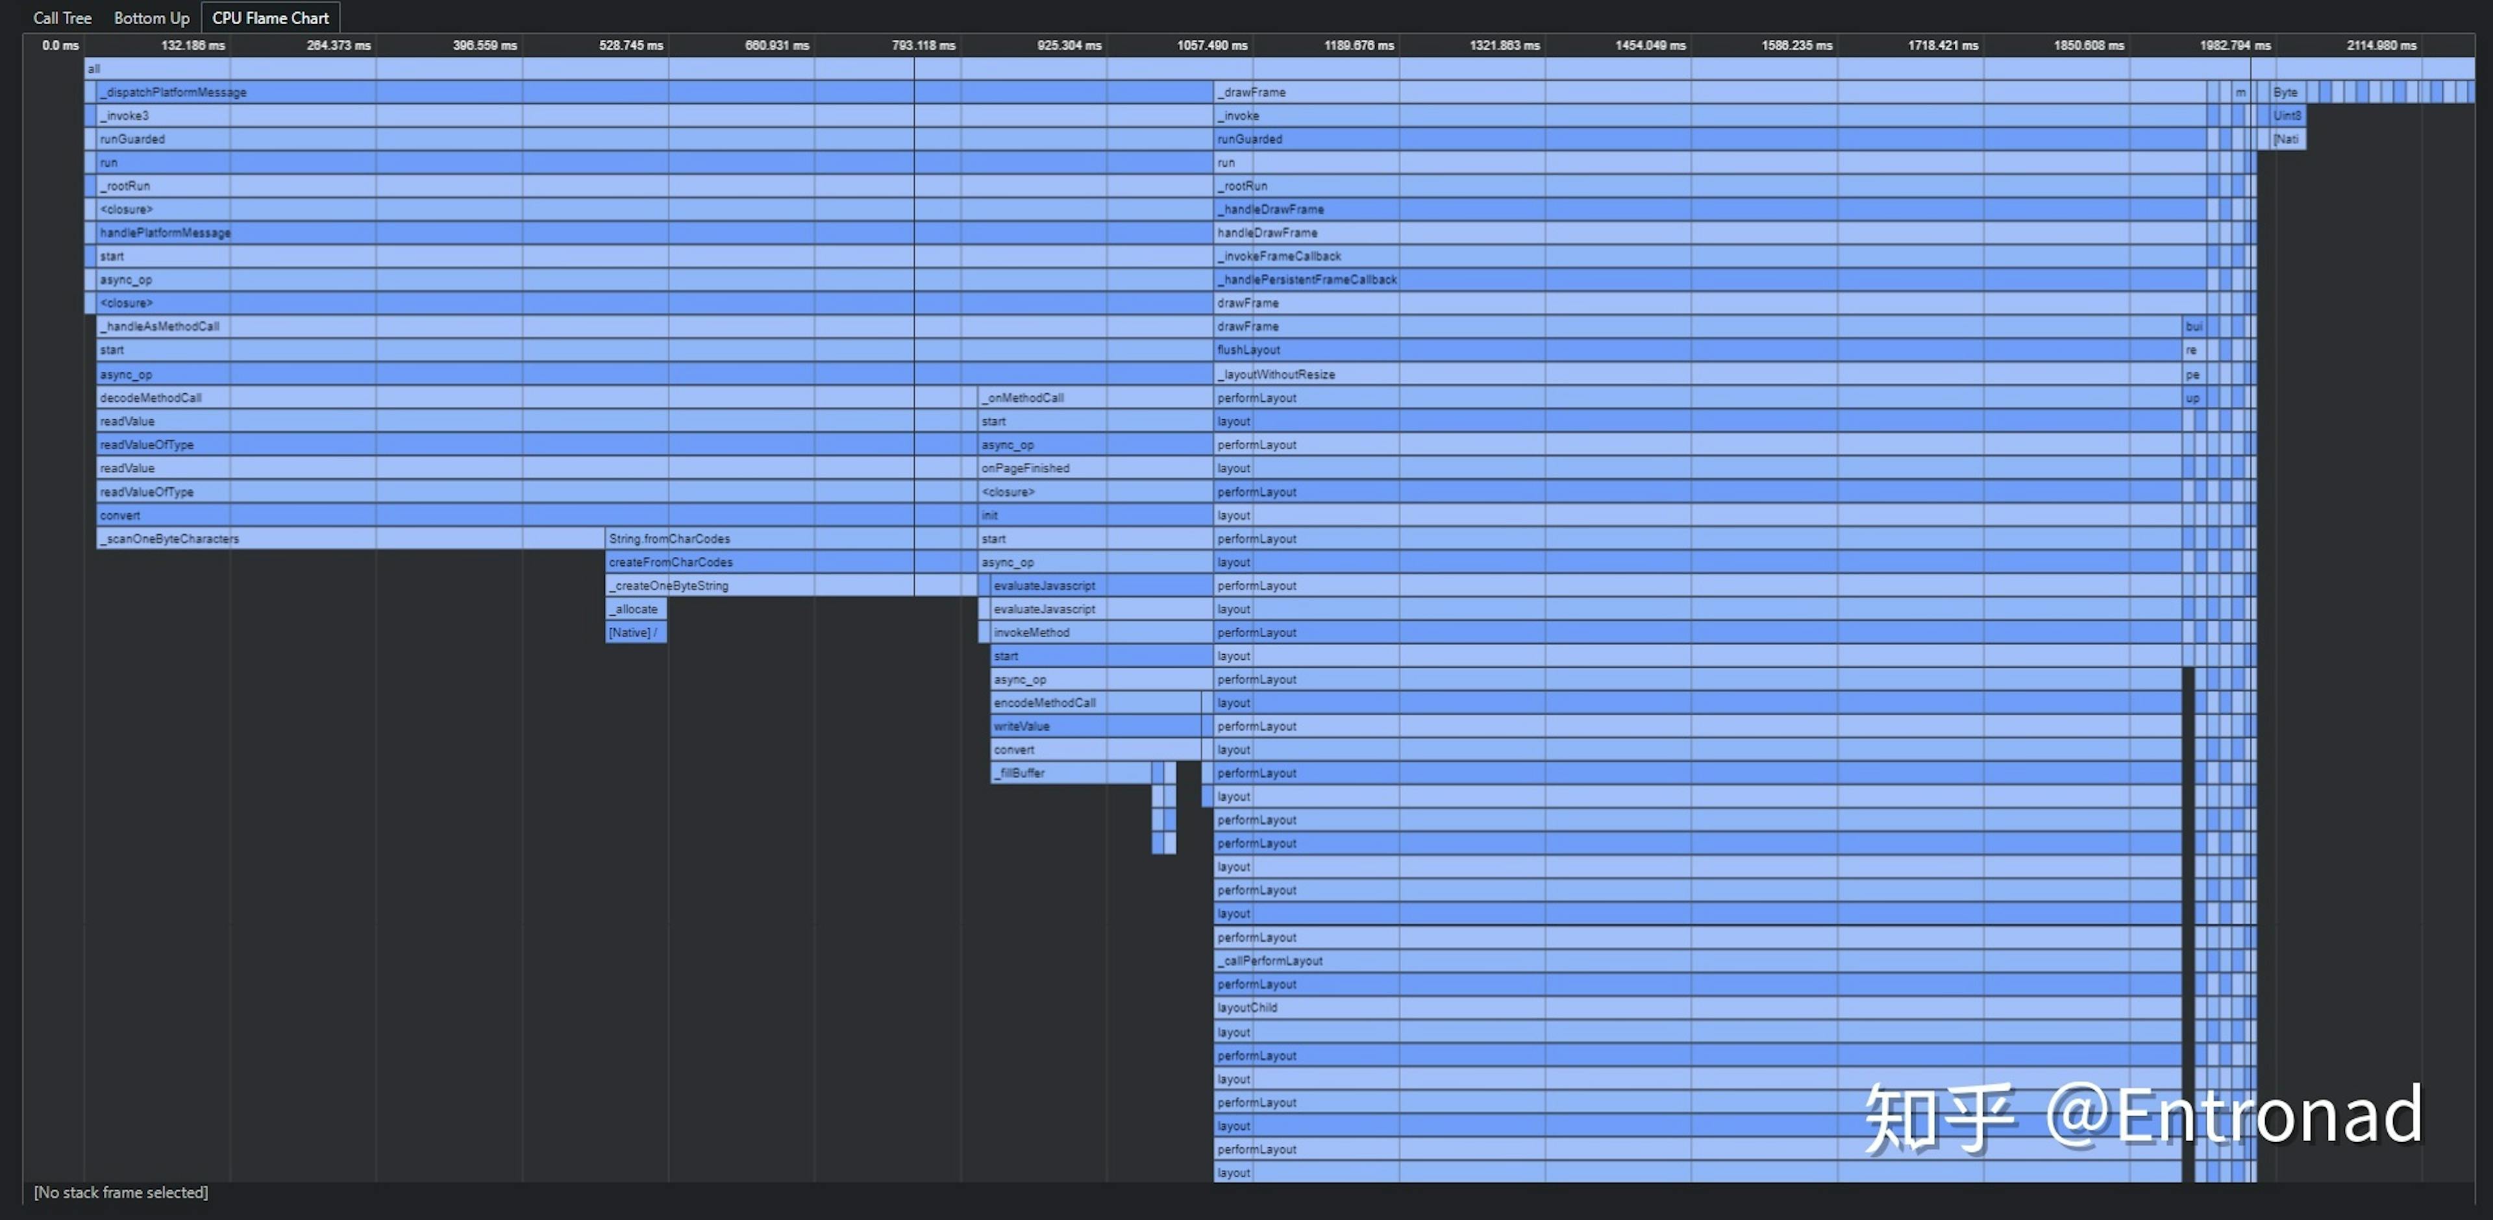Select the CPU Flame Chart tab
Viewport: 2493px width, 1220px height.
[x=270, y=18]
